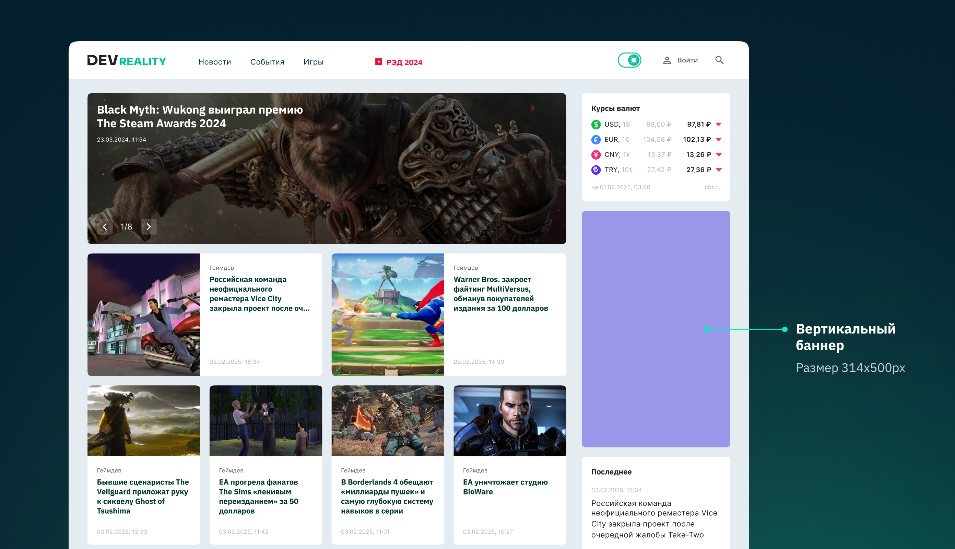This screenshot has width=955, height=549.
Task: Click the 23.05.2024, 11:54 hero date
Action: pyautogui.click(x=121, y=140)
